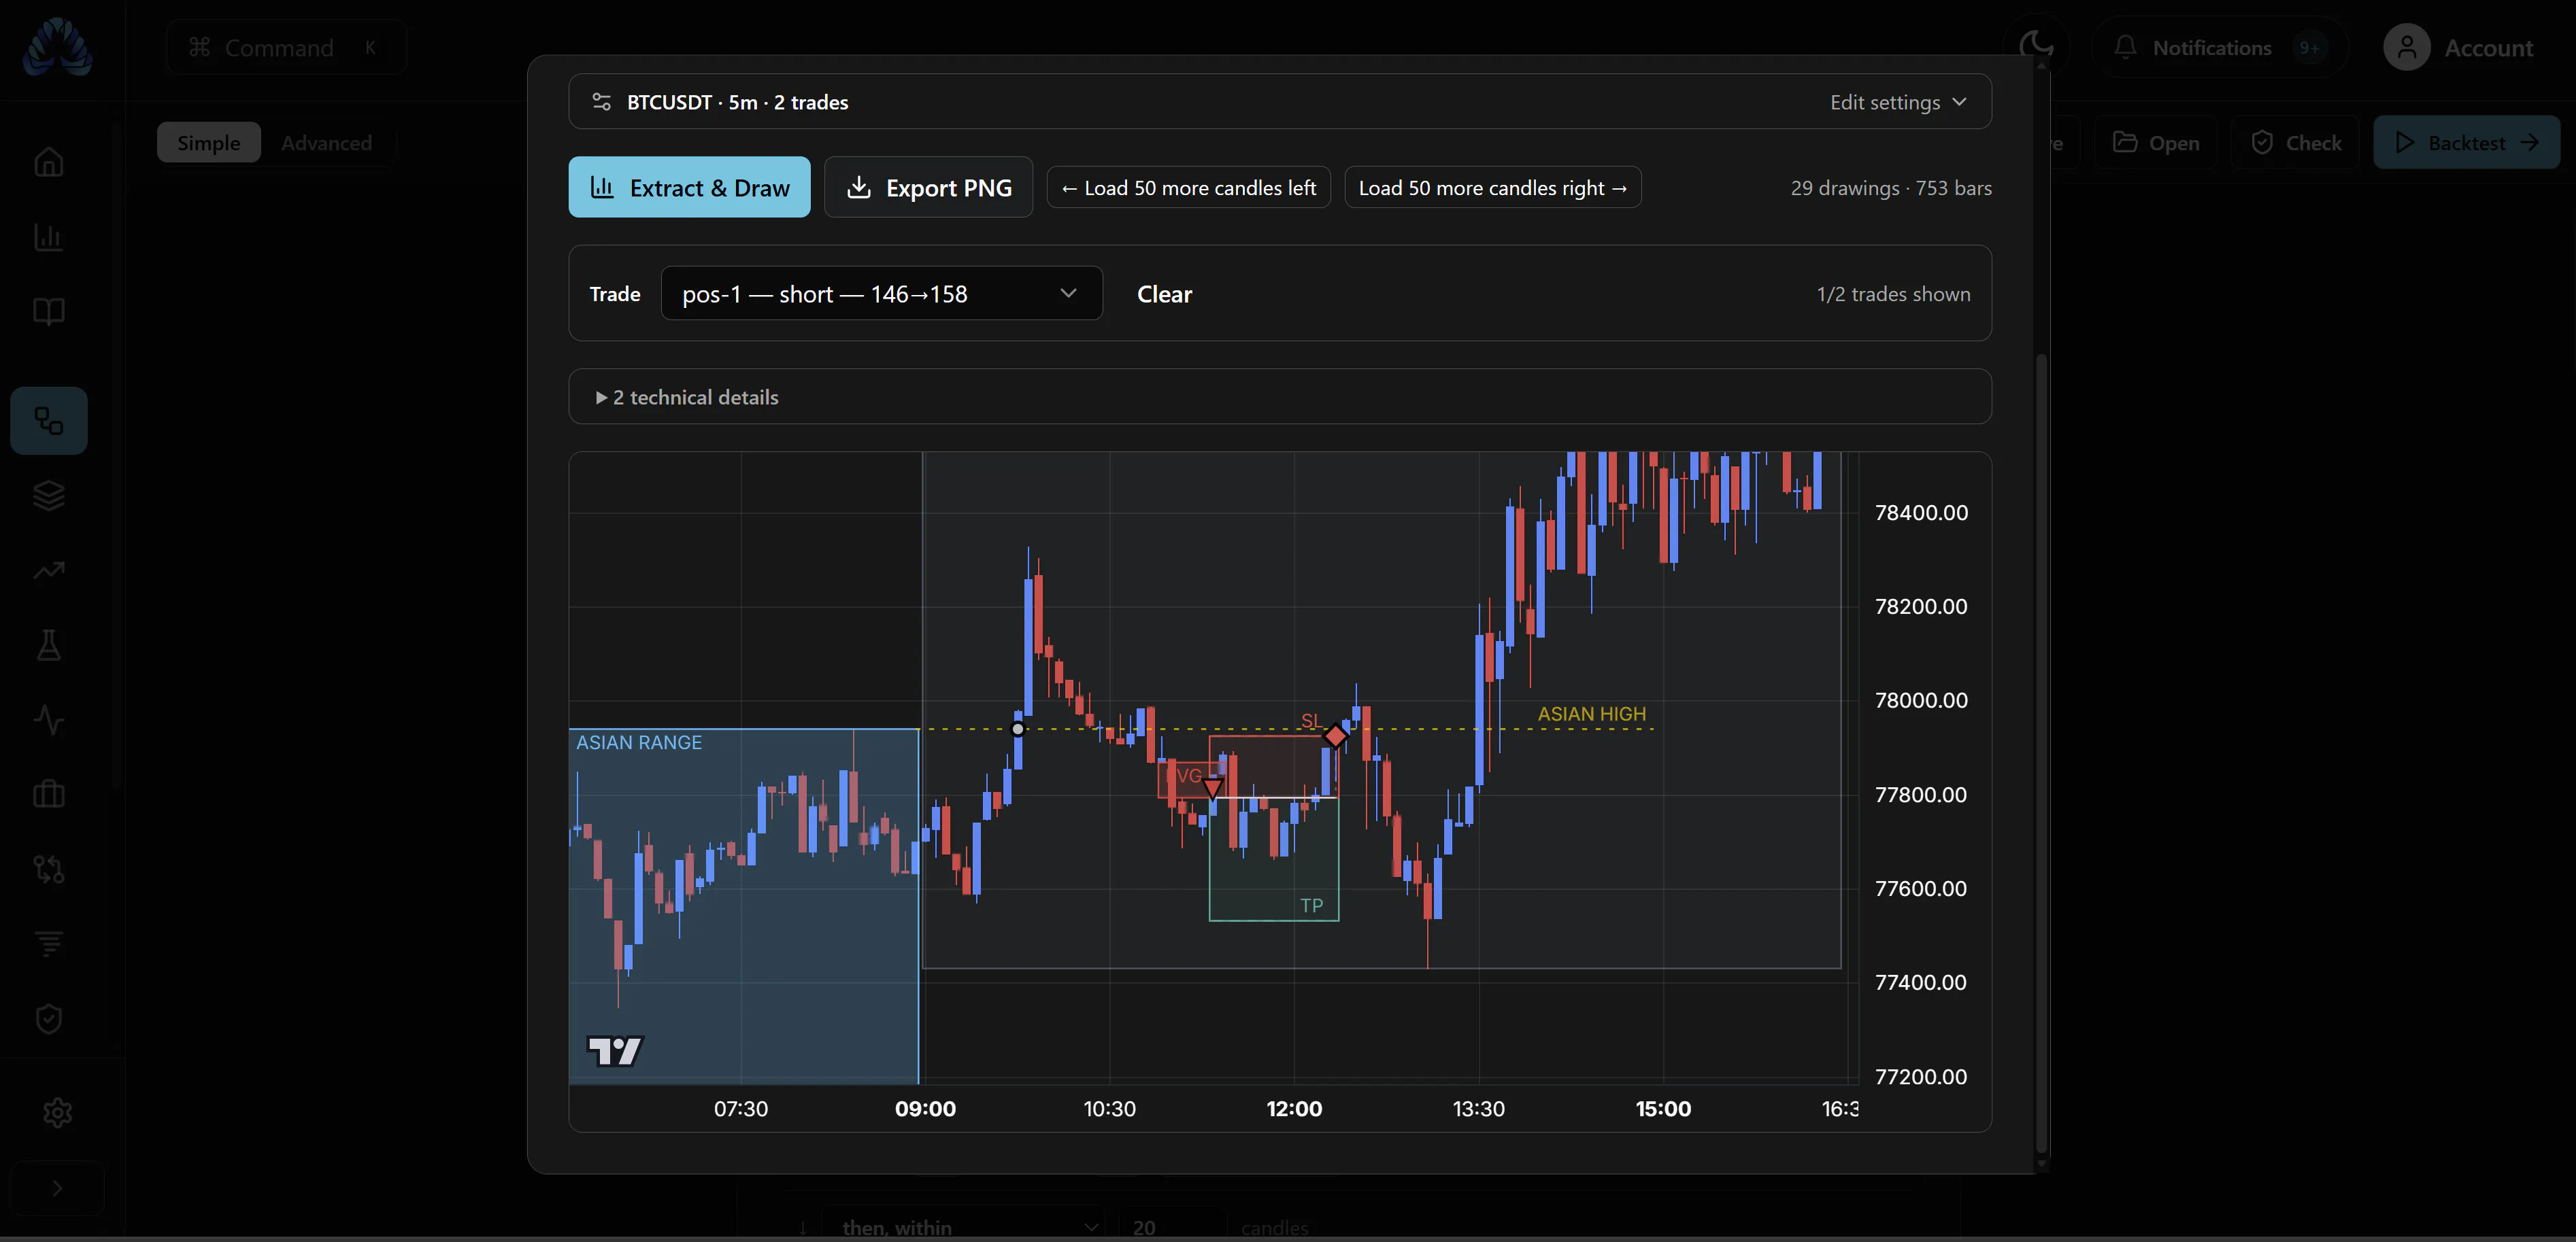Click the red SL diamond marker

click(x=1335, y=736)
